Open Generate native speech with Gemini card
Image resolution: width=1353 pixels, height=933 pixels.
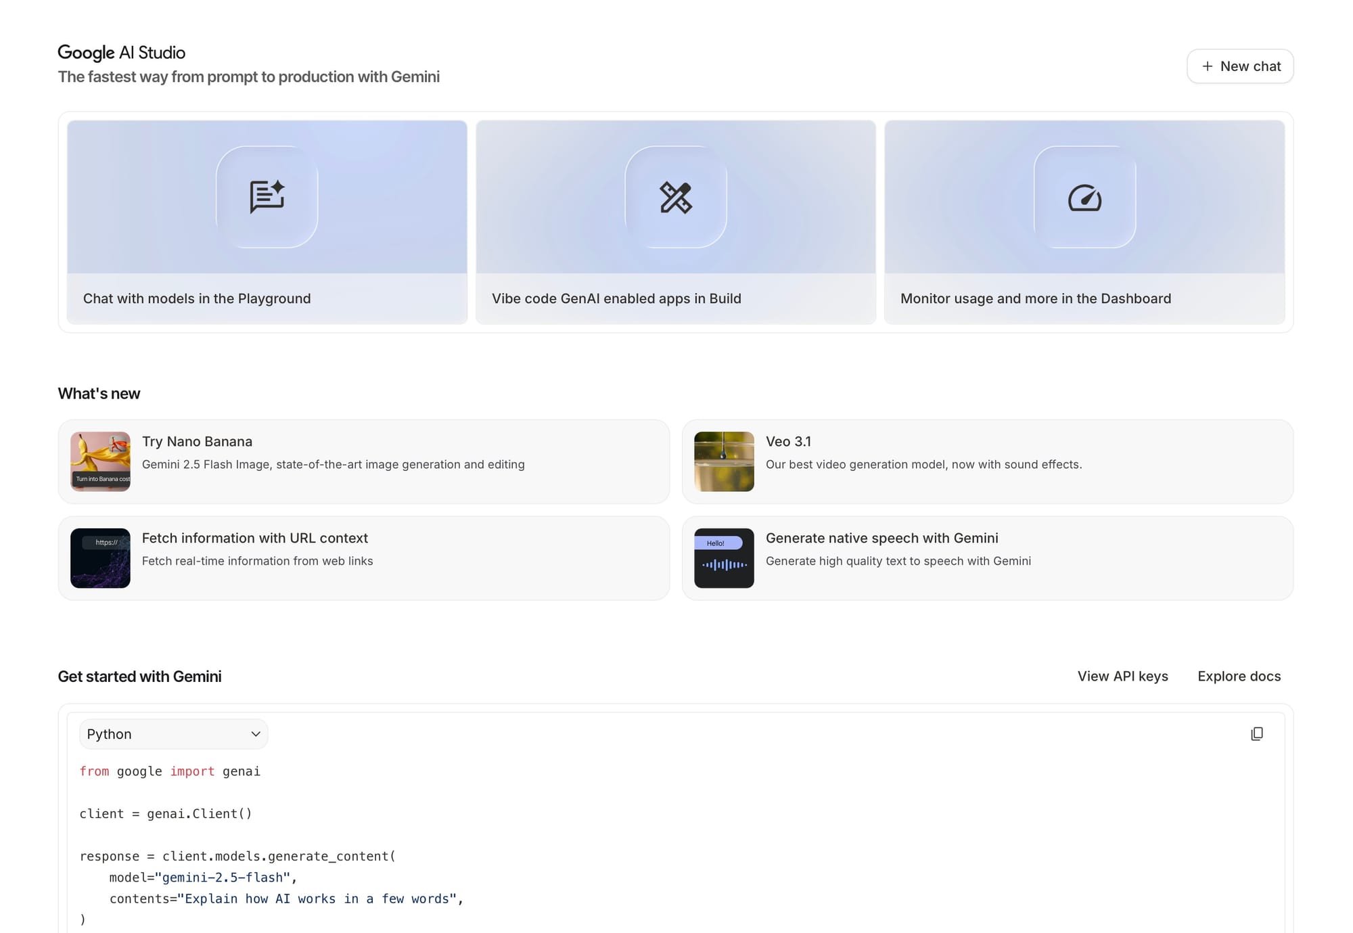987,557
